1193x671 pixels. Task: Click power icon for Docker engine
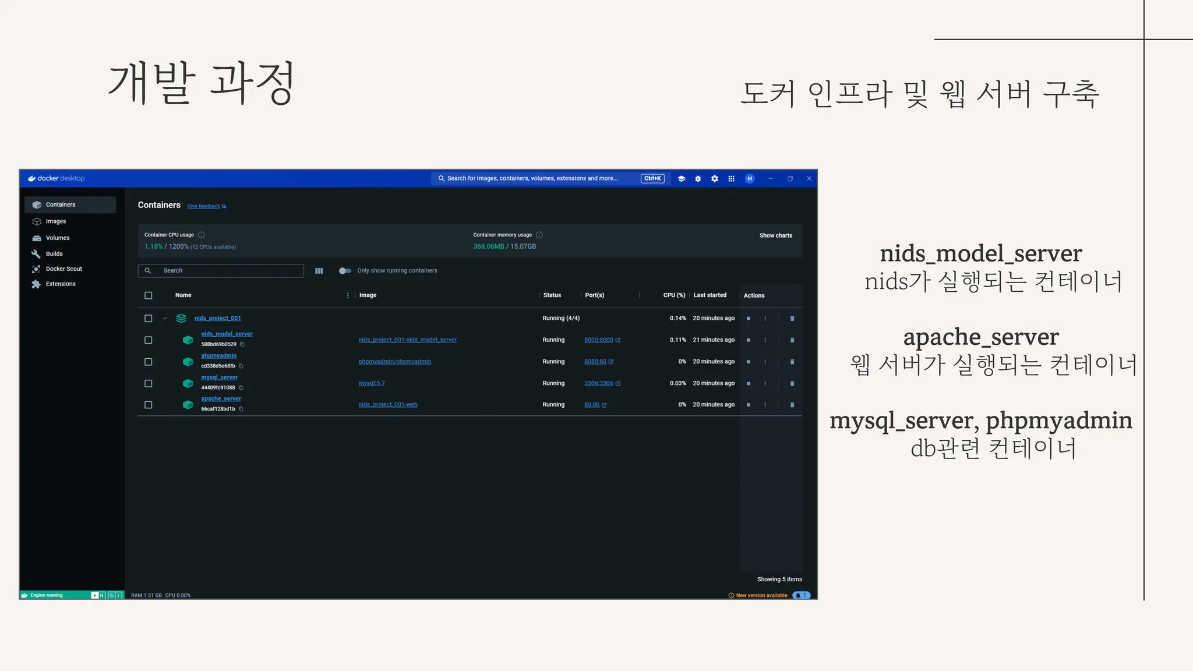pyautogui.click(x=111, y=595)
